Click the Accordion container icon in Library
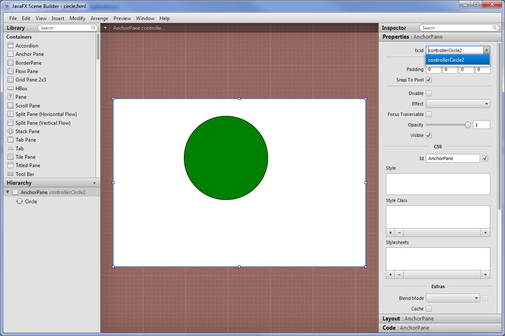This screenshot has width=505, height=336. (x=11, y=46)
